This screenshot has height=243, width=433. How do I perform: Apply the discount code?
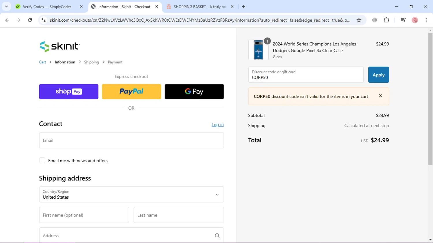click(378, 75)
